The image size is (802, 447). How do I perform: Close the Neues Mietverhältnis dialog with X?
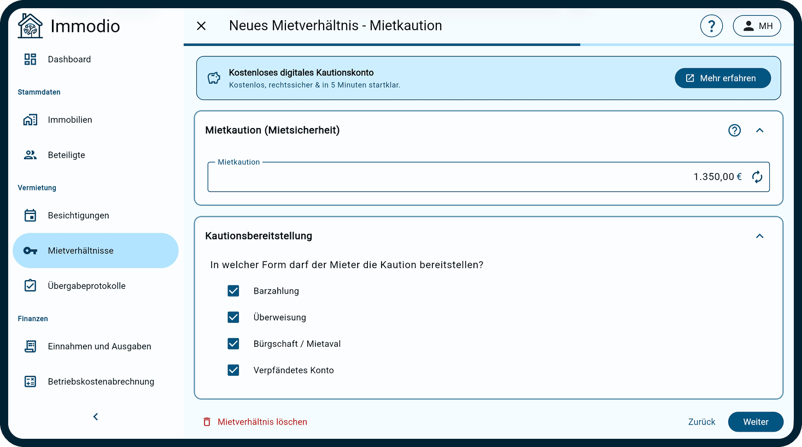pos(201,26)
